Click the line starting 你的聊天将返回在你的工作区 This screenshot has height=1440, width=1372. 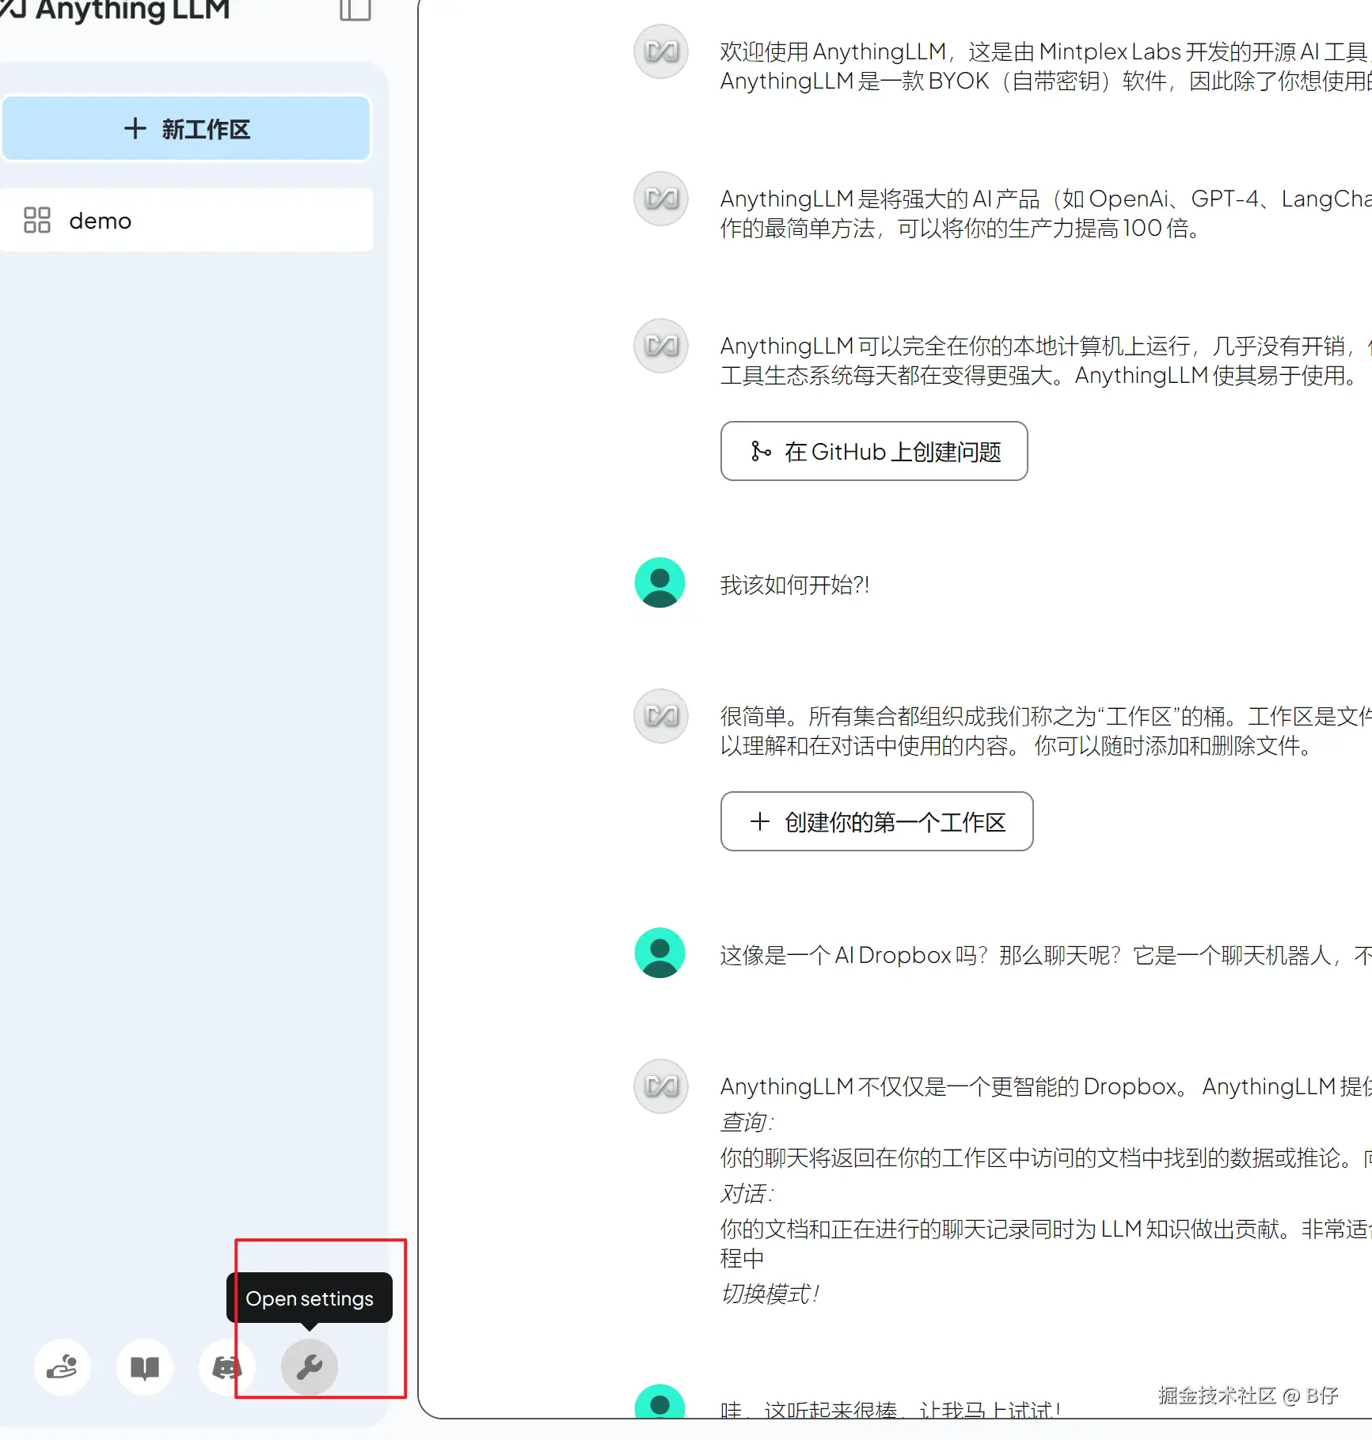[1046, 1158]
